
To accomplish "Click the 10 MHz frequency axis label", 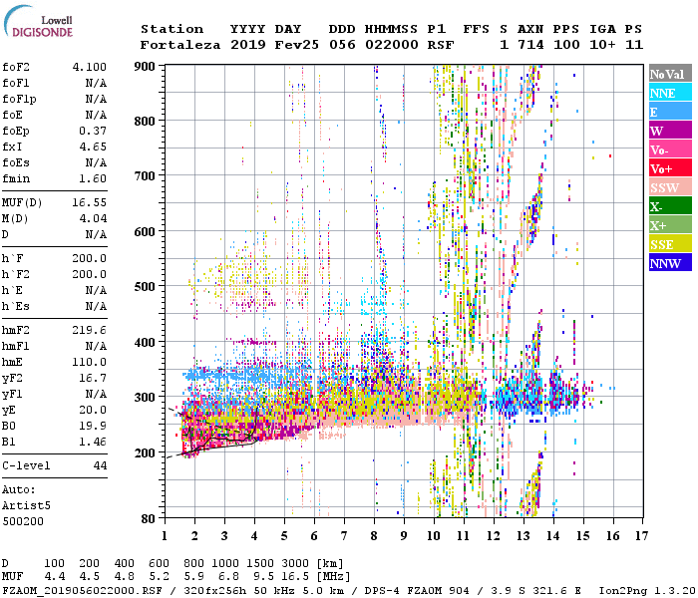I will pyautogui.click(x=434, y=536).
